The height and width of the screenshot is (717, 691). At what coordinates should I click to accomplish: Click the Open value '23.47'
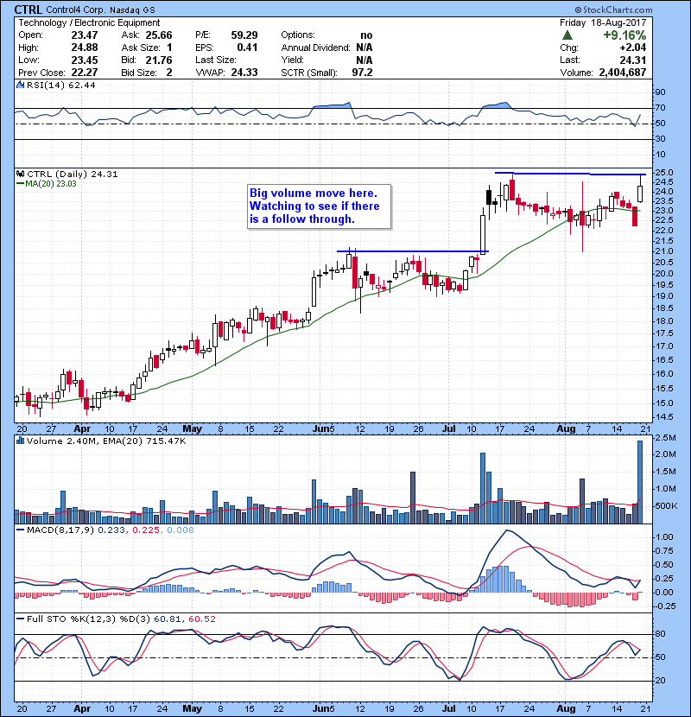tap(85, 35)
